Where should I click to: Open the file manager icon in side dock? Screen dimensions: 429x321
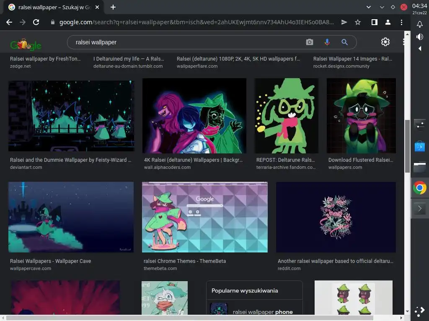420,167
